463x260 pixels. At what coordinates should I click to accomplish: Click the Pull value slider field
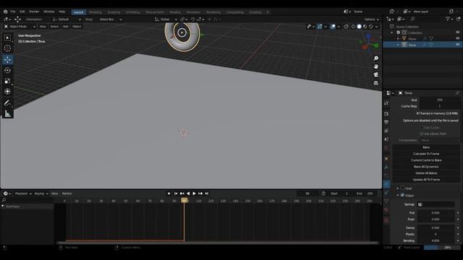(436, 213)
